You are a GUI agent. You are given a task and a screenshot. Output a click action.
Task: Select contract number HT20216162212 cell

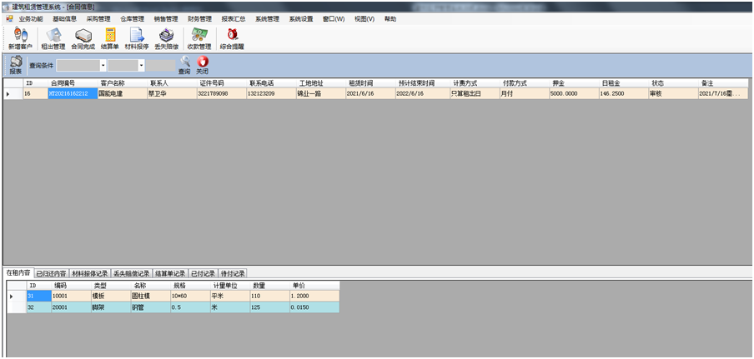pos(72,94)
